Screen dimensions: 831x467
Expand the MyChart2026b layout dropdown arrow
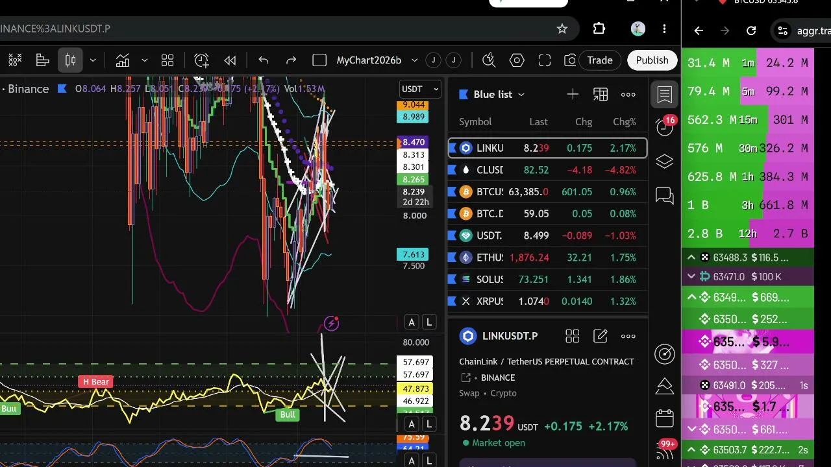point(414,60)
